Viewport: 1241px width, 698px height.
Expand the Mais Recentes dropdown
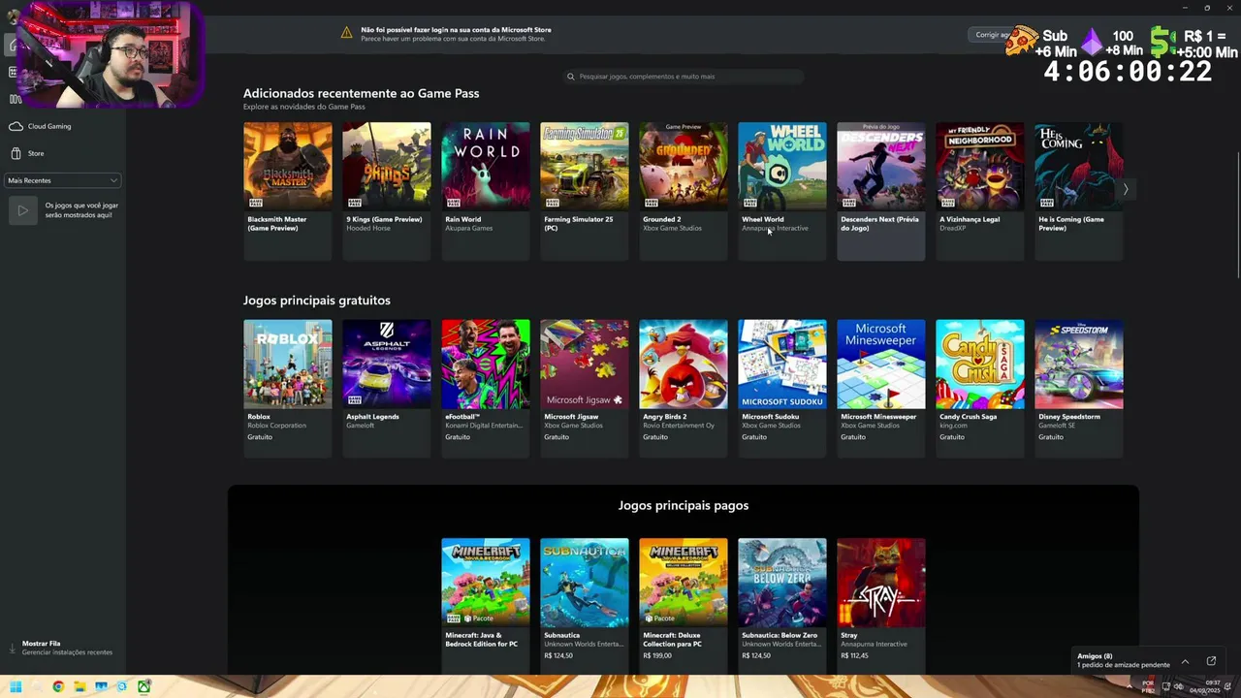[63, 180]
